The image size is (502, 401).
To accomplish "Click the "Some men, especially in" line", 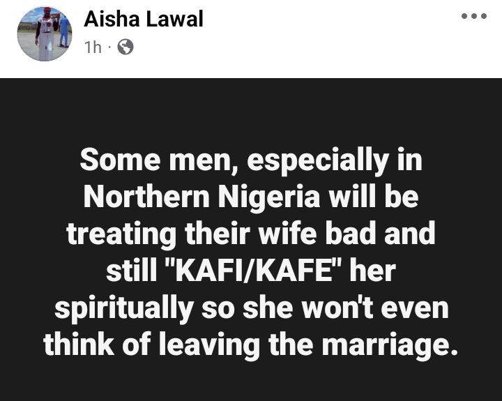I will [x=251, y=161].
